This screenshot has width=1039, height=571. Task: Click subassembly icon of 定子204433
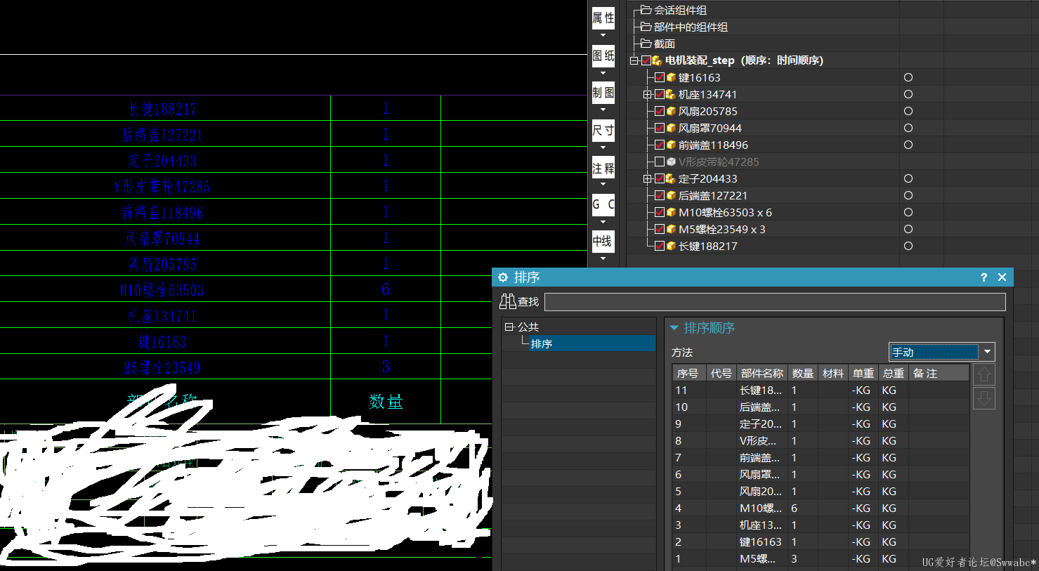pyautogui.click(x=671, y=178)
